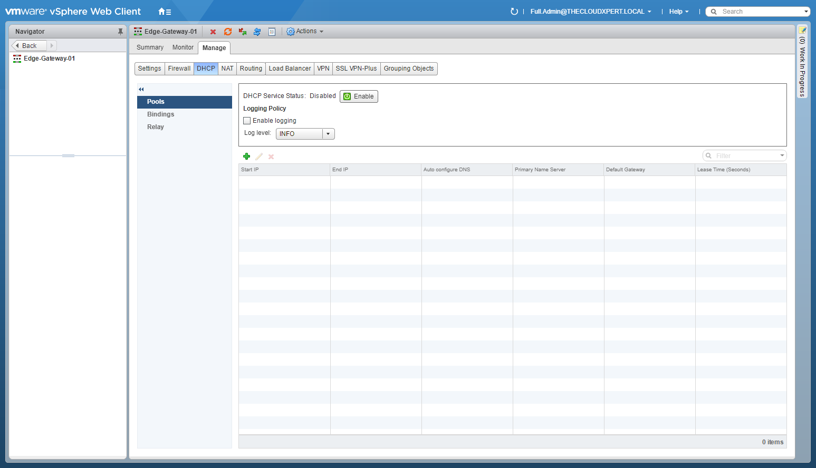Collapse the DHCP side menu with double arrow
816x468 pixels.
[x=141, y=90]
